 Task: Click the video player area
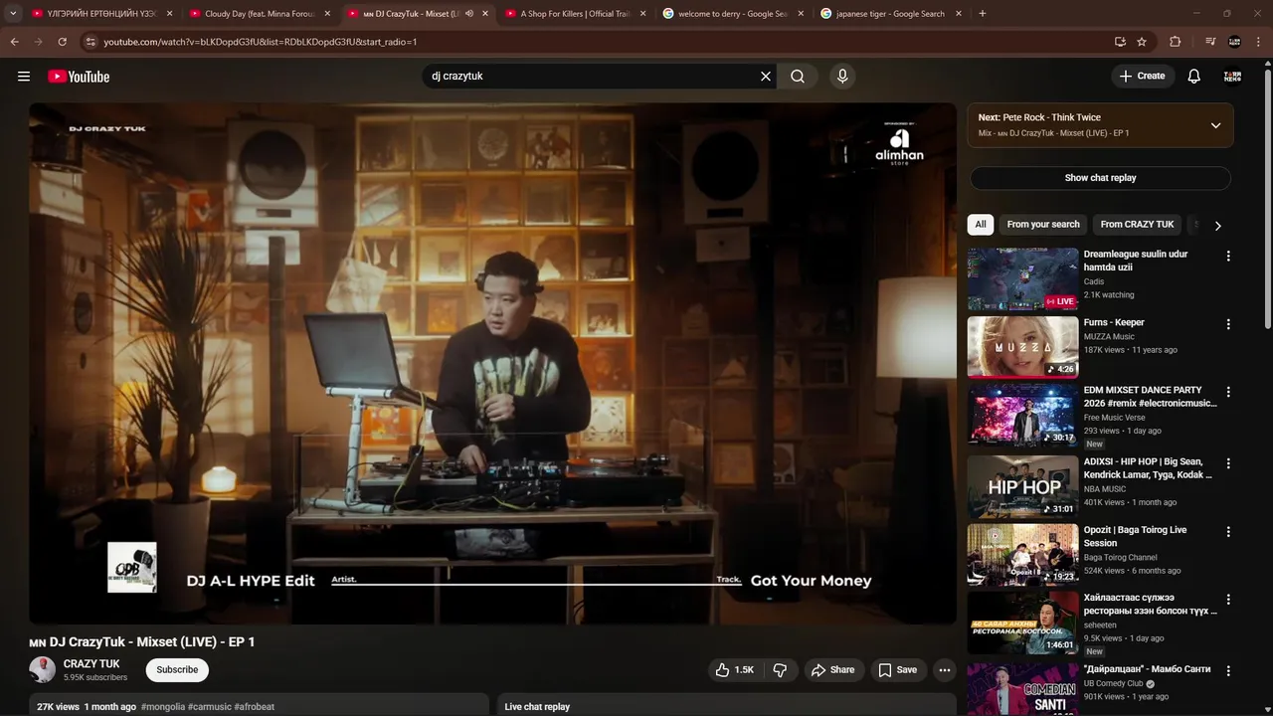pos(492,363)
